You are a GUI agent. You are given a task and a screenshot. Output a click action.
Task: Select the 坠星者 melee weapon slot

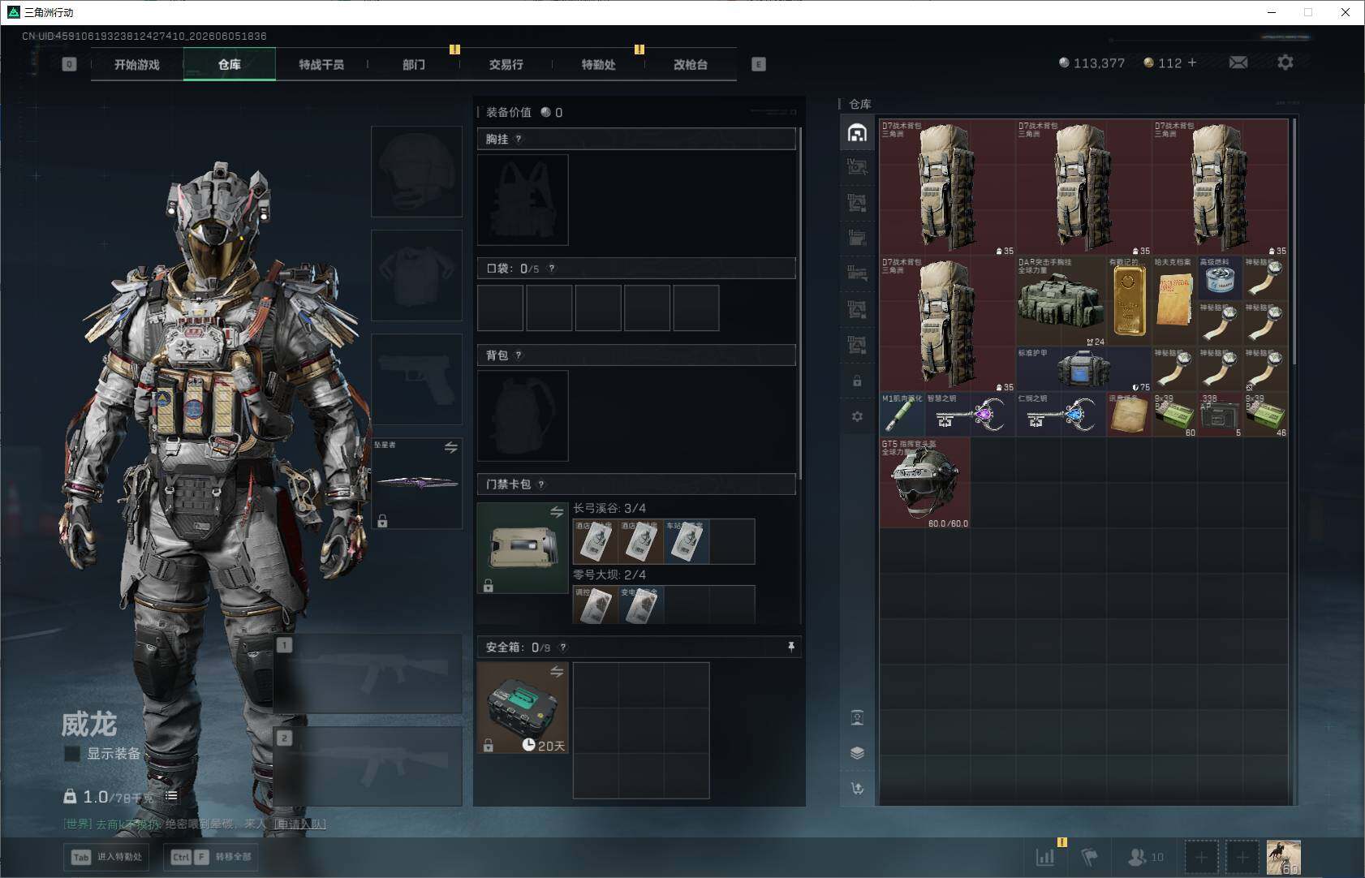pos(416,484)
